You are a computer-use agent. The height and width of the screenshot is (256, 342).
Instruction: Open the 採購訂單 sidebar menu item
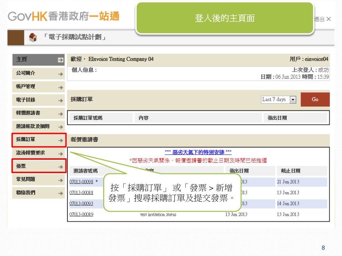tap(39, 140)
